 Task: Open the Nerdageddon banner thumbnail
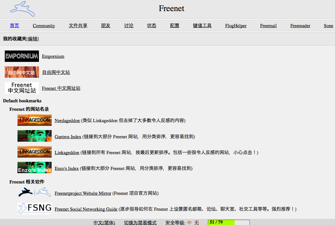pos(34,120)
